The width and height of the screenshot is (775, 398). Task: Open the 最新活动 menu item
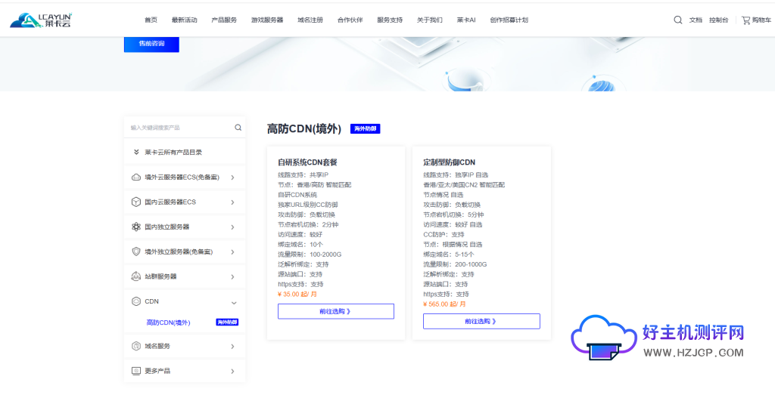tap(185, 20)
